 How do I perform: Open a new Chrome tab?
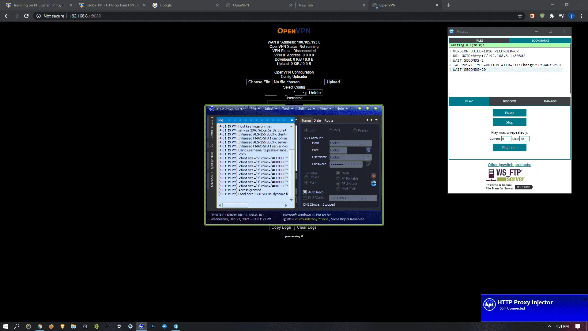click(449, 5)
